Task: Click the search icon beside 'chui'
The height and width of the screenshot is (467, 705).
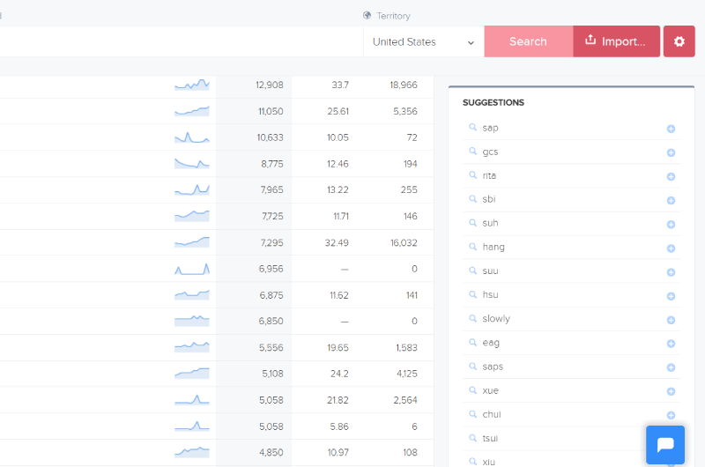Action: (x=472, y=414)
